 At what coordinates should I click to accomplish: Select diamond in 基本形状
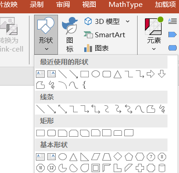[x=118, y=156]
